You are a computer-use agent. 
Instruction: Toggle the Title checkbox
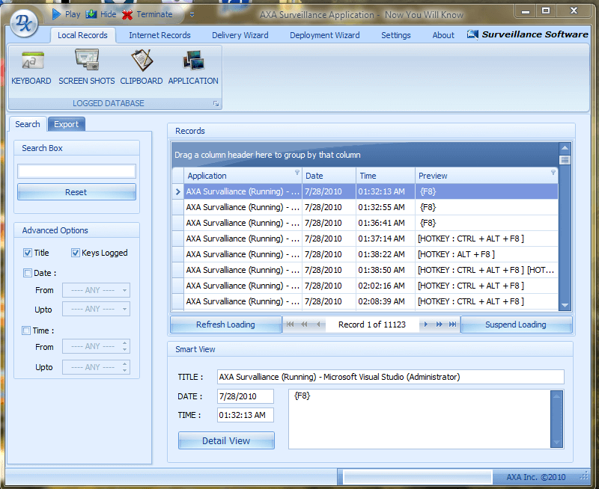[x=28, y=253]
